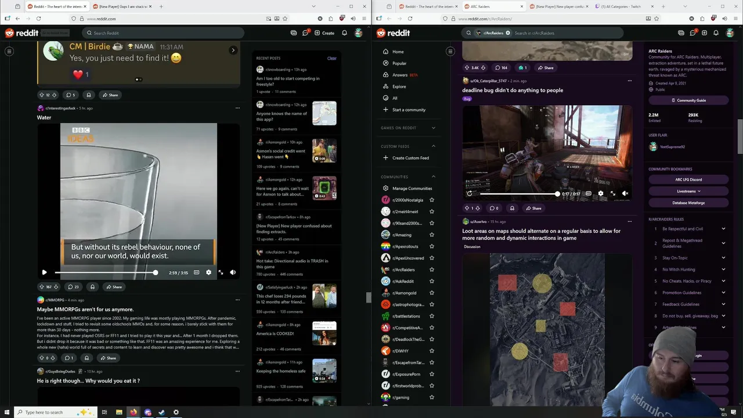Enter fullscreen on deadline bug video
743x418 pixels.
pos(613,193)
